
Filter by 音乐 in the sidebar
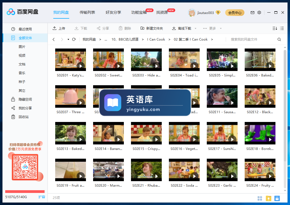click(22, 73)
